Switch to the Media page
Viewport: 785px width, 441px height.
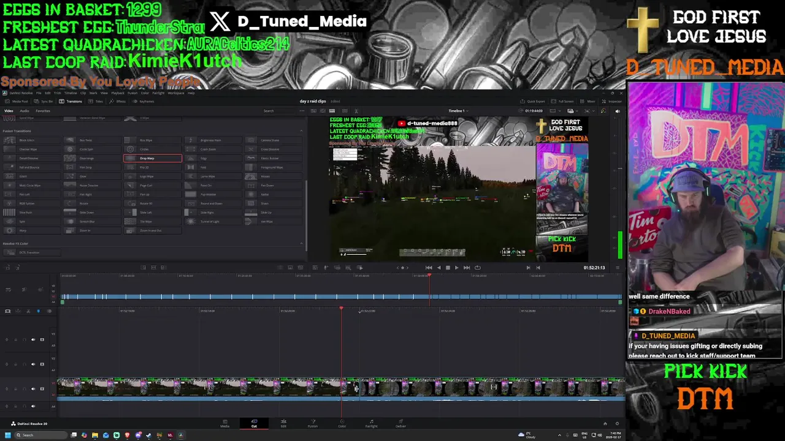click(x=224, y=423)
